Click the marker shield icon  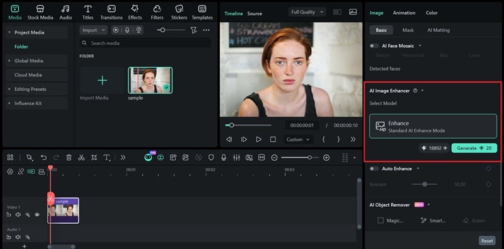pyautogui.click(x=211, y=158)
